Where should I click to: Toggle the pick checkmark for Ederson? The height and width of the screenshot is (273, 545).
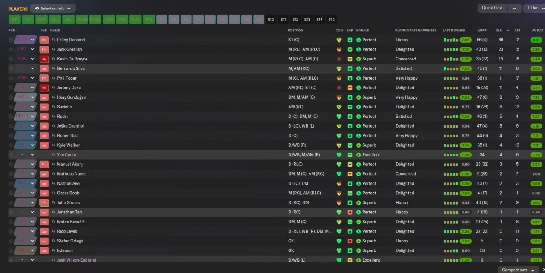point(11,250)
